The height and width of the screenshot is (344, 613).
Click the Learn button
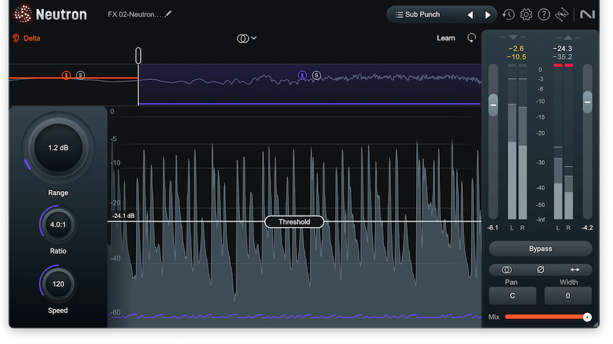click(x=445, y=38)
